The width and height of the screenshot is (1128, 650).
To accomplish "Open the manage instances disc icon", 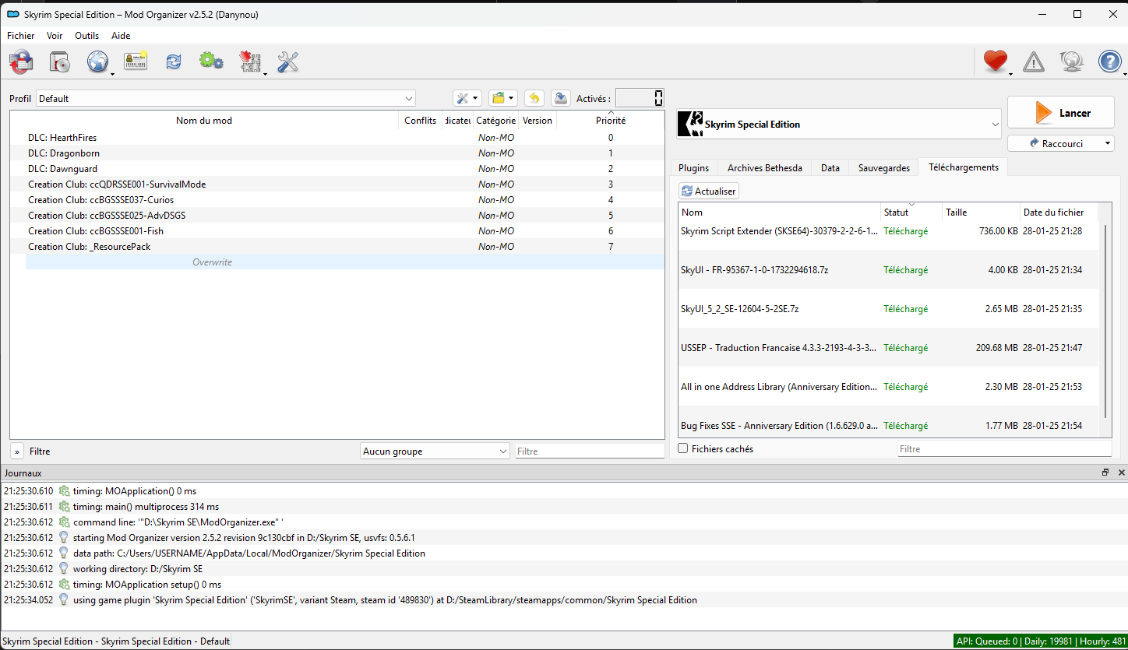I will 60,61.
